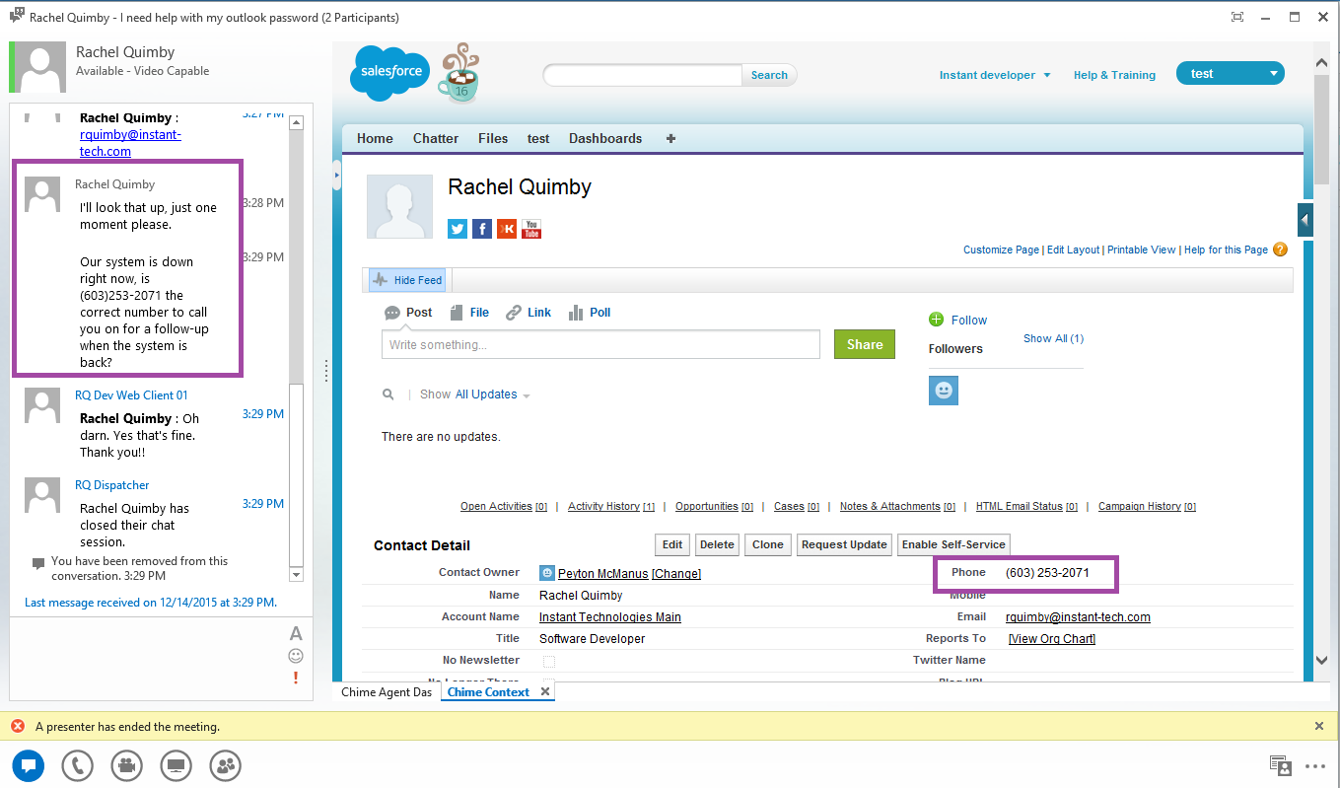Image resolution: width=1340 pixels, height=788 pixels.
Task: Click the Printable View link
Action: [x=1142, y=250]
